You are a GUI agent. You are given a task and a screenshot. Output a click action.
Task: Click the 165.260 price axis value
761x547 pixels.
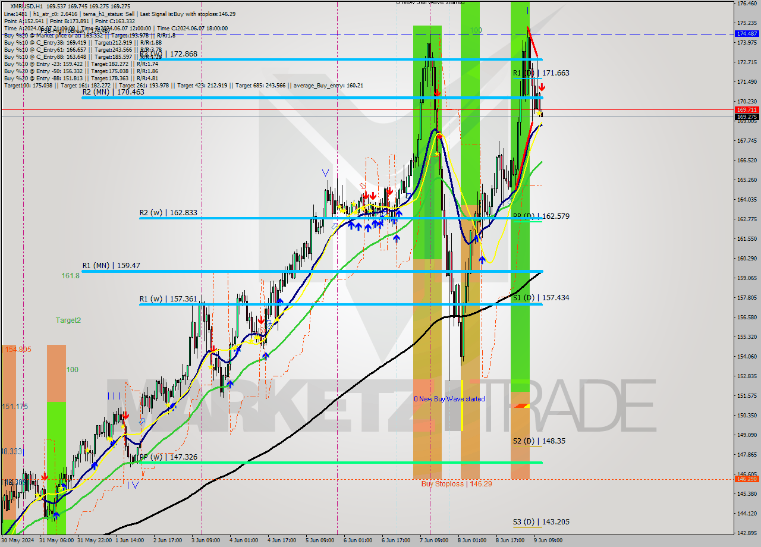point(747,180)
